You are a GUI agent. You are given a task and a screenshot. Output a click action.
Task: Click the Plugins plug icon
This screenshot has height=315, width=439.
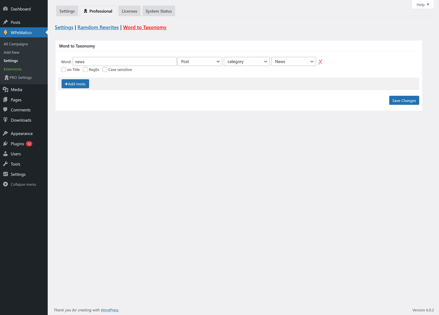tap(5, 144)
